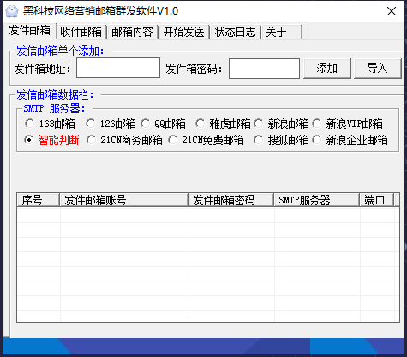Choose 新浪邮箱 SMTP server

click(281, 124)
